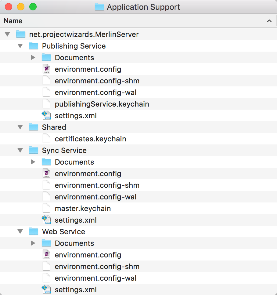The width and height of the screenshot is (277, 295).
Task: Select the Web Service folder name
Action: pos(63,231)
